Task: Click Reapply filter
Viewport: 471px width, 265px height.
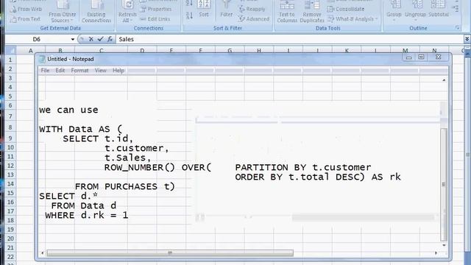Action: pyautogui.click(x=252, y=9)
